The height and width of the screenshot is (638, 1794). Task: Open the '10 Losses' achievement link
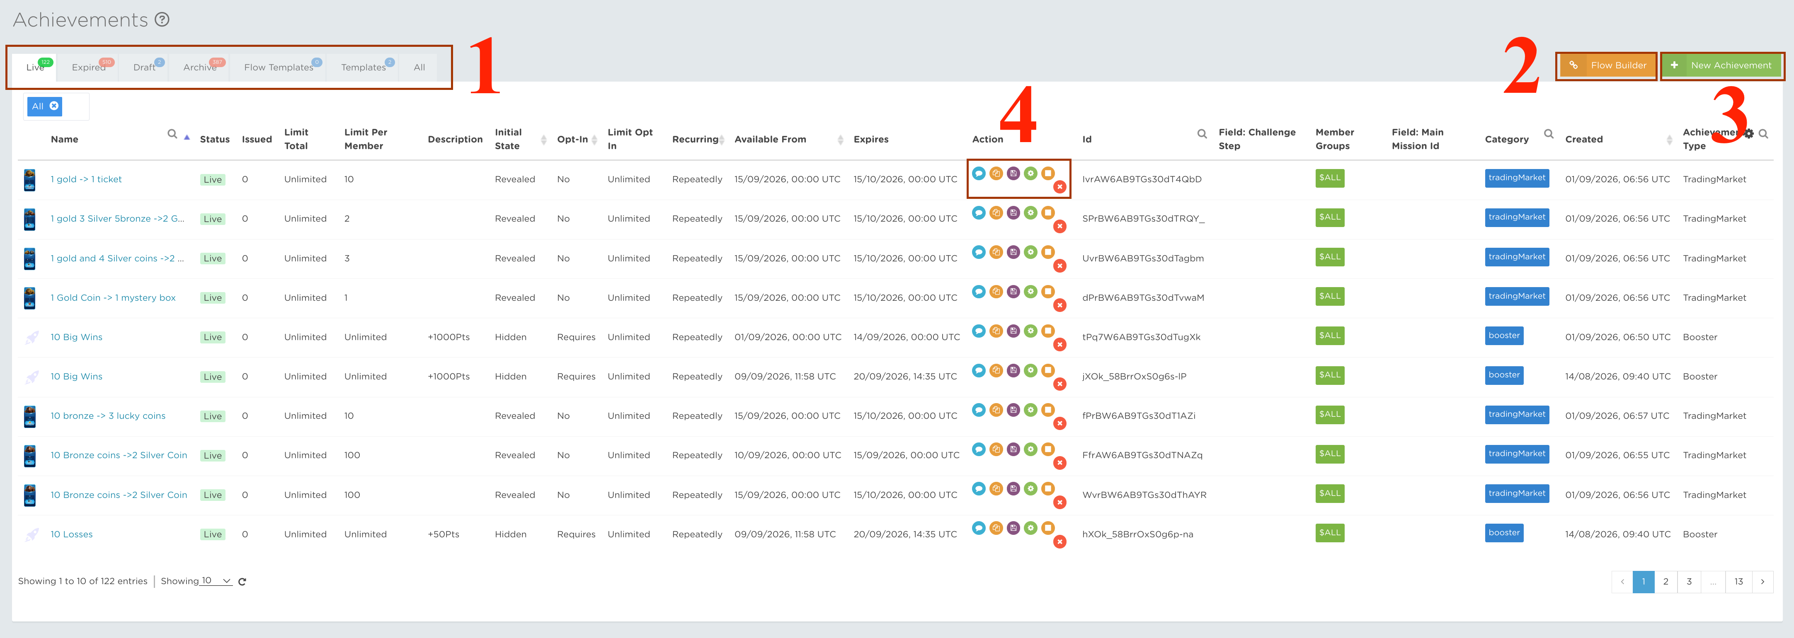(72, 534)
